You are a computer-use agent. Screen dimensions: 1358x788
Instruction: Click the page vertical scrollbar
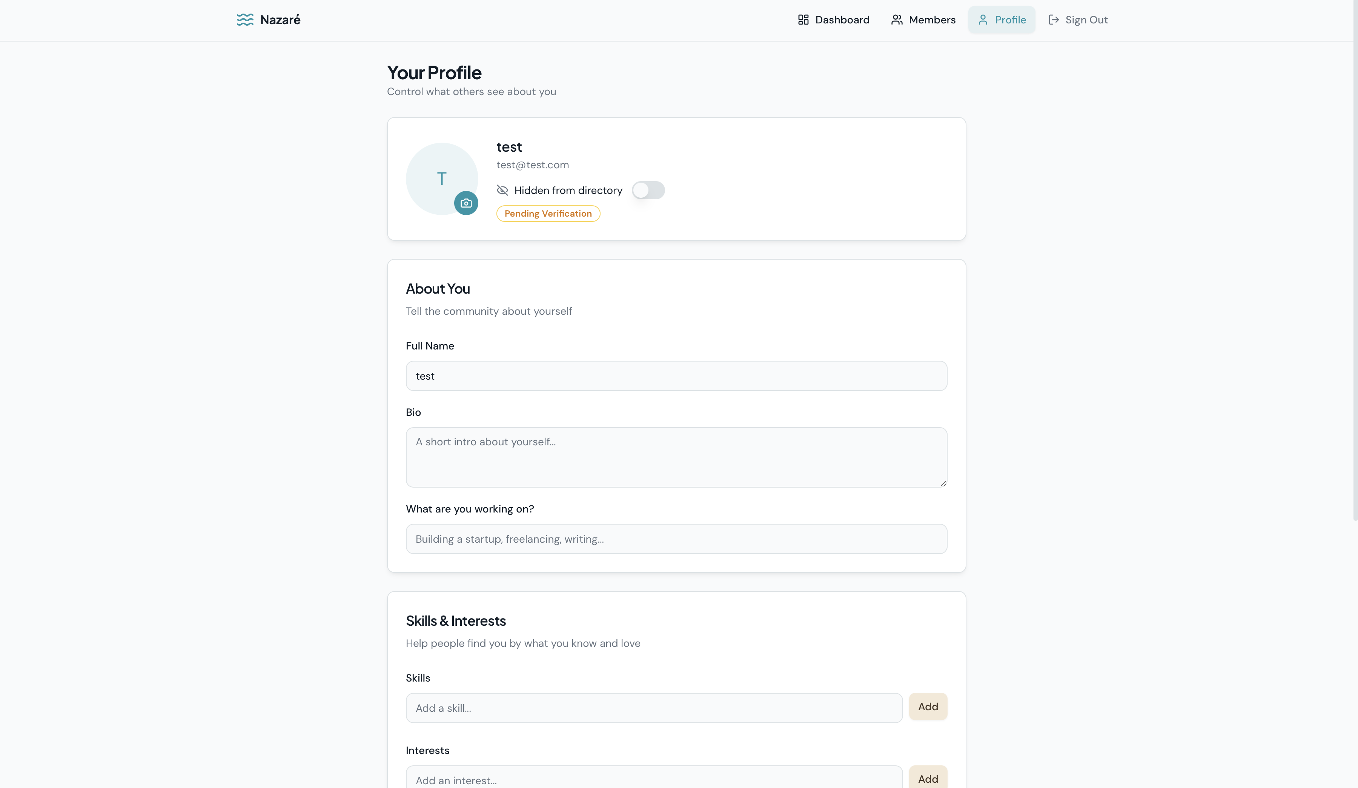pyautogui.click(x=1355, y=260)
